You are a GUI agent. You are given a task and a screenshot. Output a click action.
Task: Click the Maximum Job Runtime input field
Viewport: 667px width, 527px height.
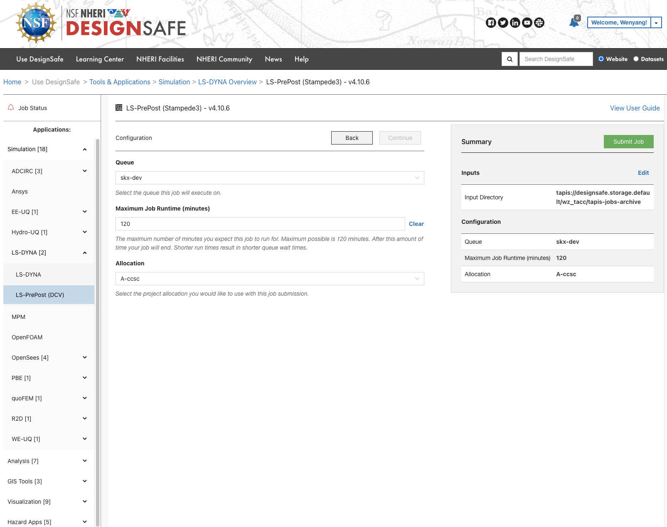click(260, 224)
